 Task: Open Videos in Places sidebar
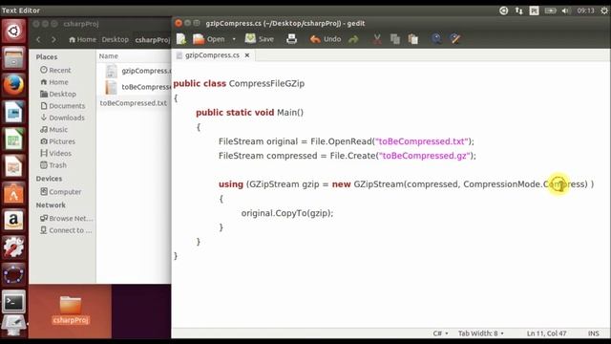click(x=55, y=153)
